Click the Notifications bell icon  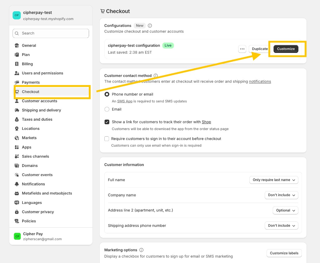pos(17,184)
